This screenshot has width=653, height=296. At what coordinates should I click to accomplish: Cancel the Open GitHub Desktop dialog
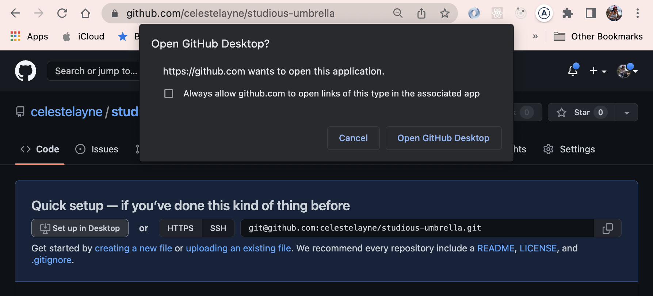353,138
